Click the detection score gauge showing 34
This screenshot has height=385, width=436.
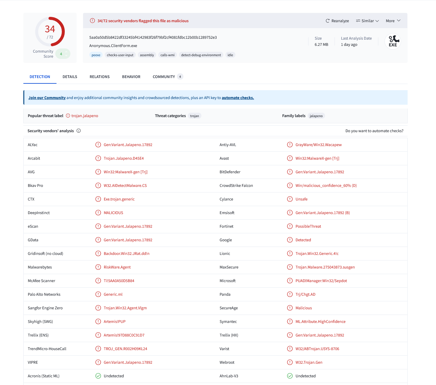50,32
